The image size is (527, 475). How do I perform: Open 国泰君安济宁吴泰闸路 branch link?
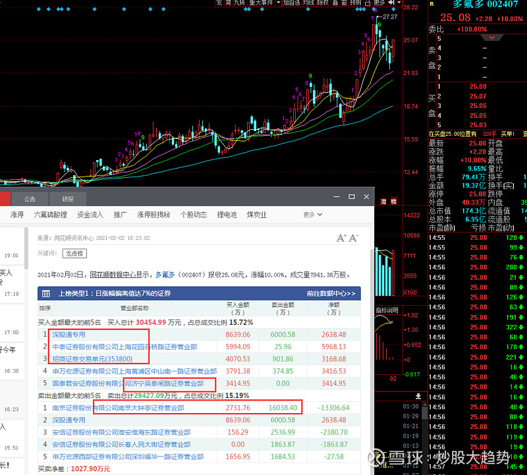[128, 383]
